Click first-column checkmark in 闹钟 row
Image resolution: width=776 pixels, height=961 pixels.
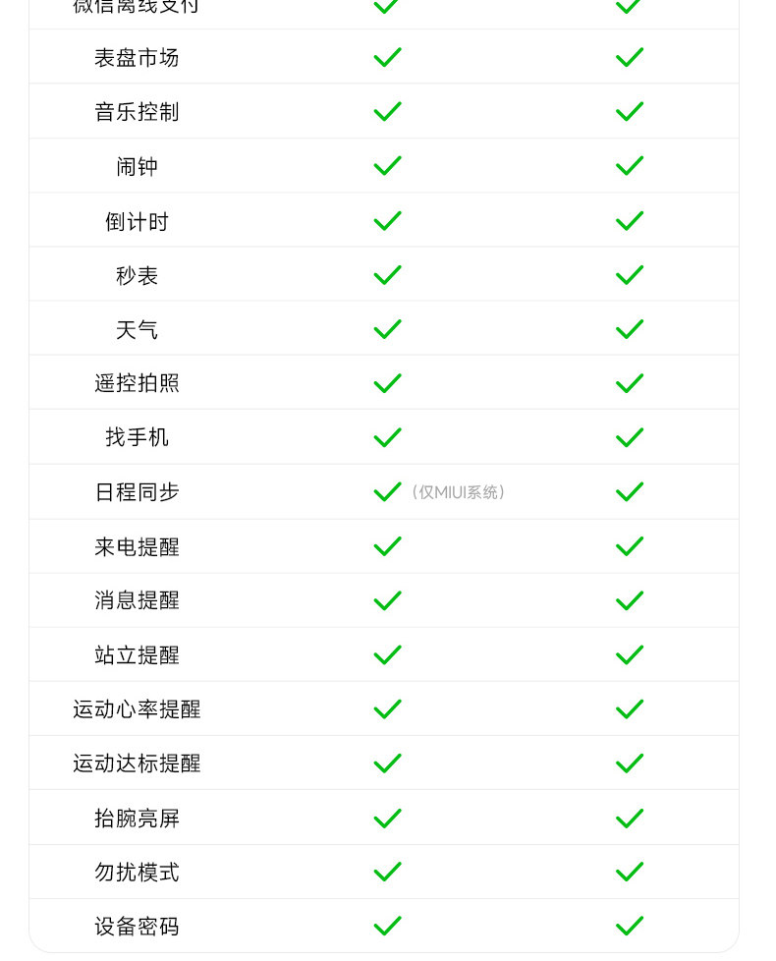(387, 166)
